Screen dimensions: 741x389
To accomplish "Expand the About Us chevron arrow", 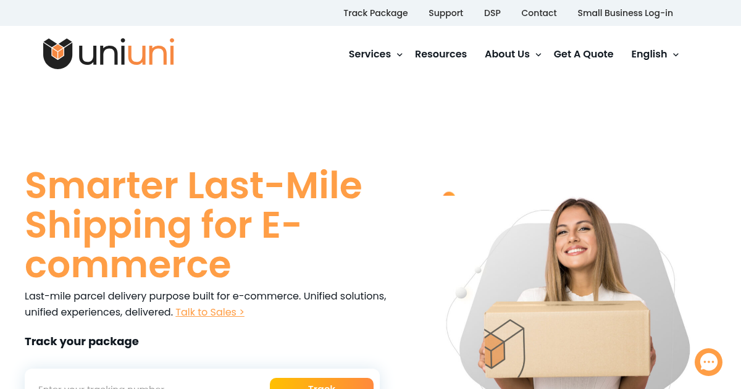I will (x=538, y=55).
